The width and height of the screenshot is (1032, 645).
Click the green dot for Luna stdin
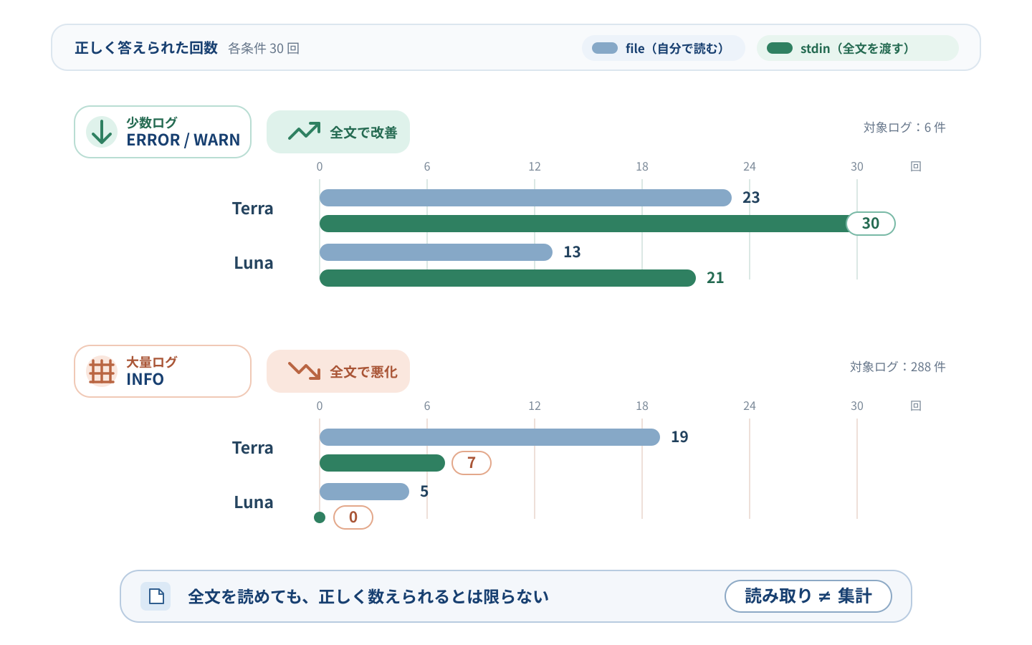coord(320,517)
